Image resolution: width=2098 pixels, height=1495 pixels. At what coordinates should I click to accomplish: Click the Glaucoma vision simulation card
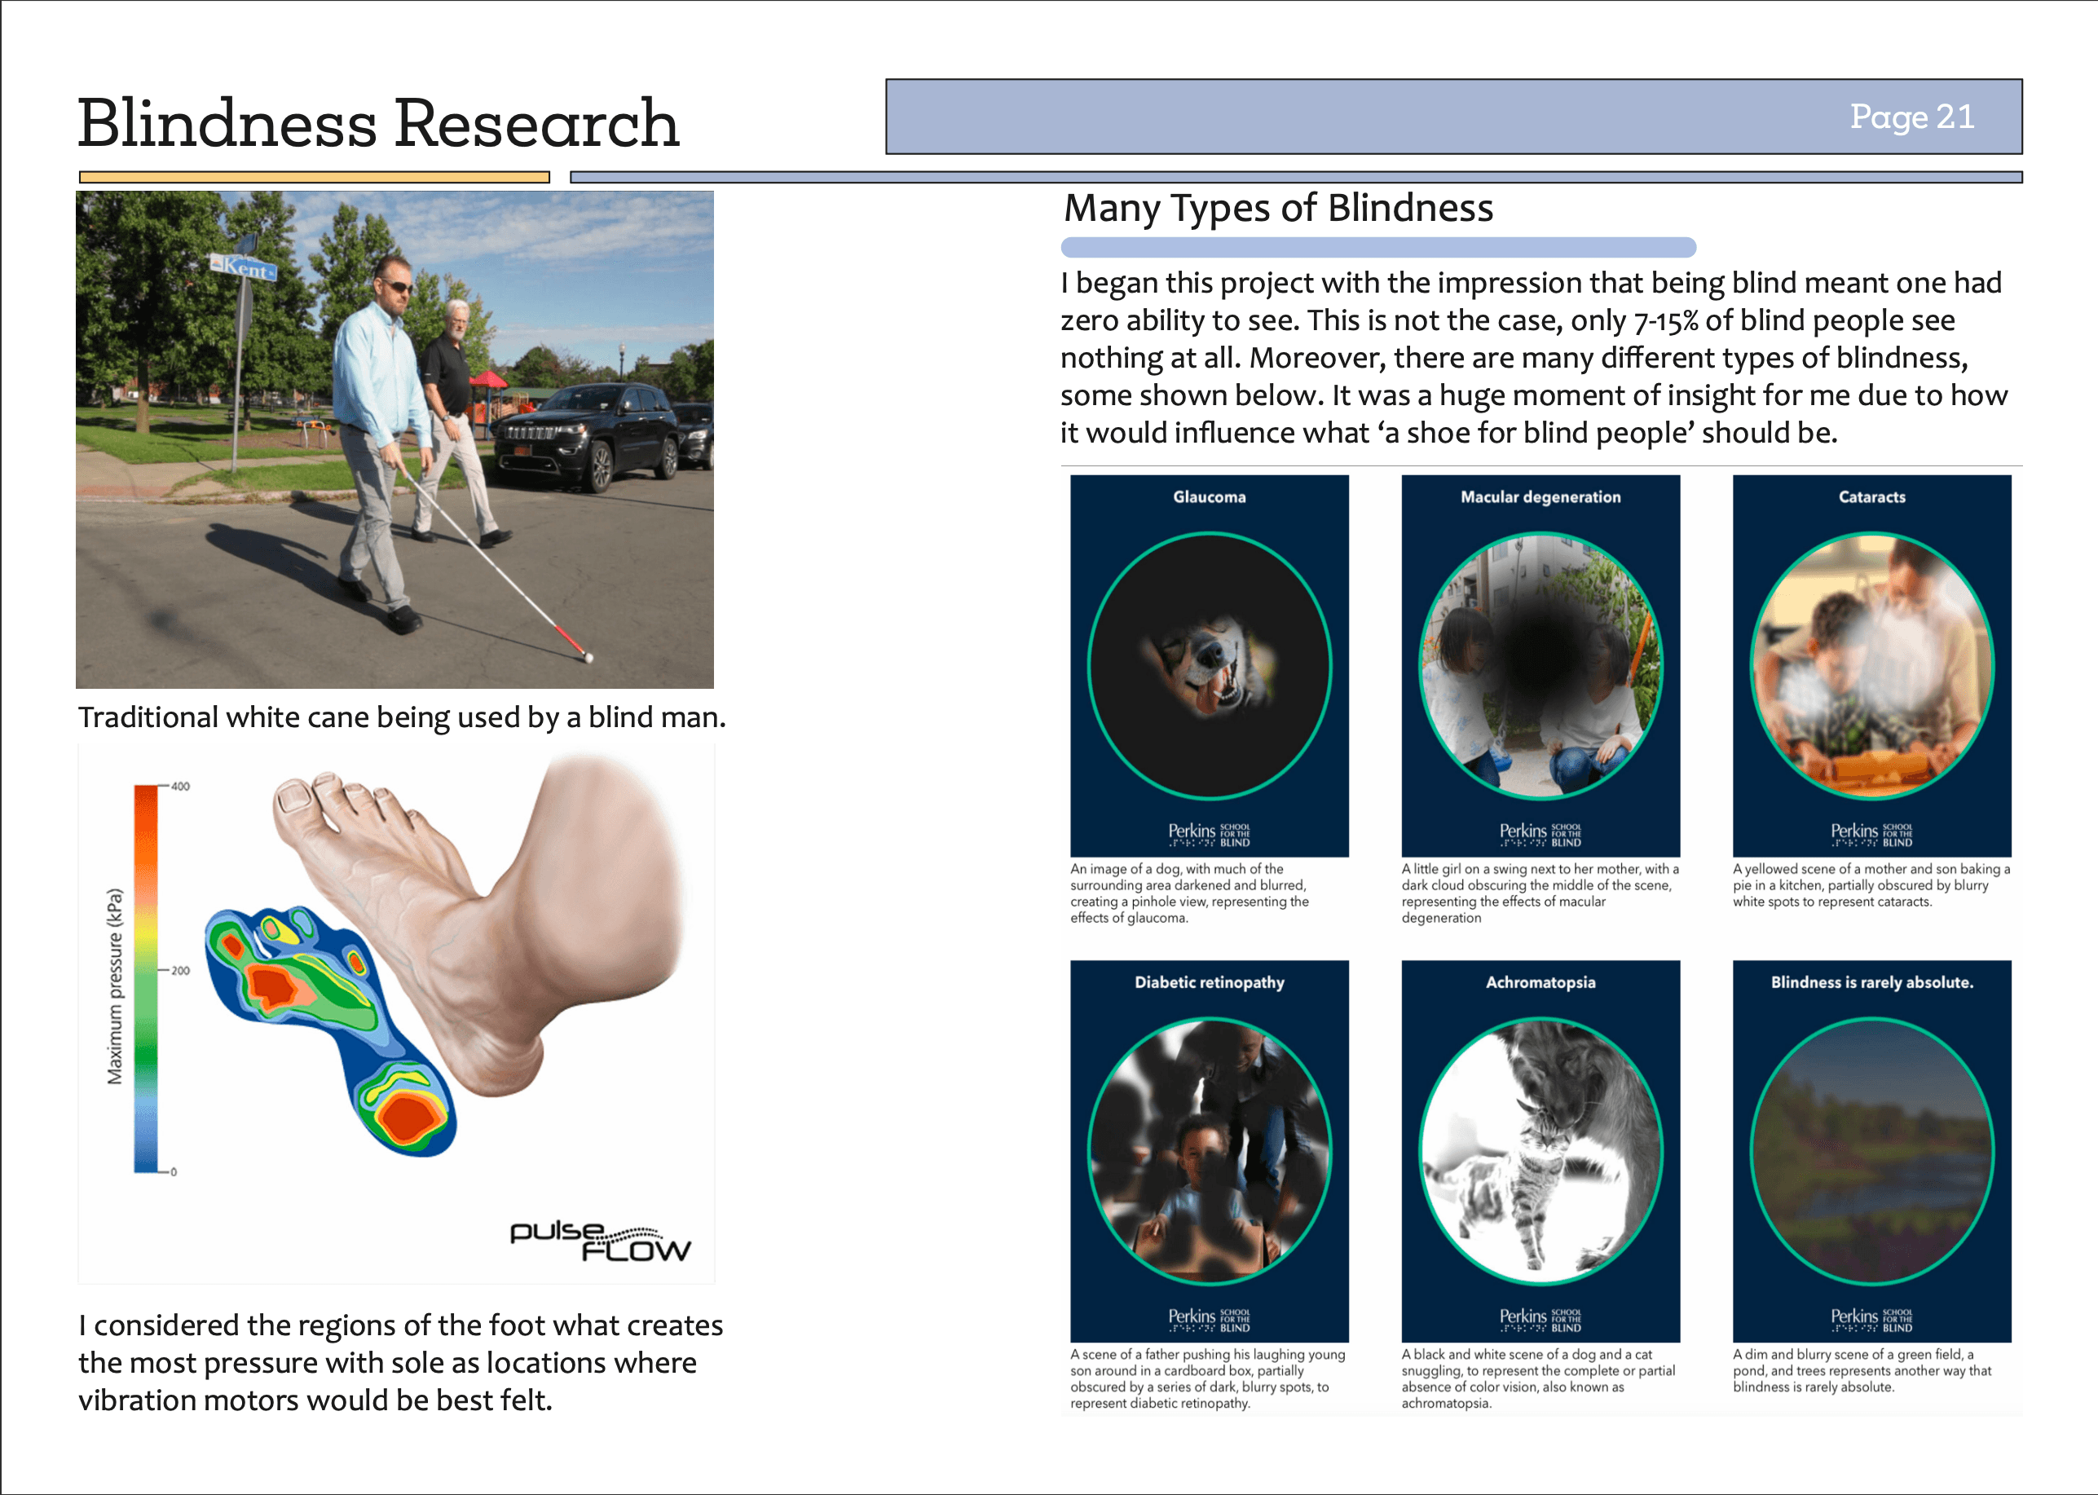click(x=1209, y=665)
